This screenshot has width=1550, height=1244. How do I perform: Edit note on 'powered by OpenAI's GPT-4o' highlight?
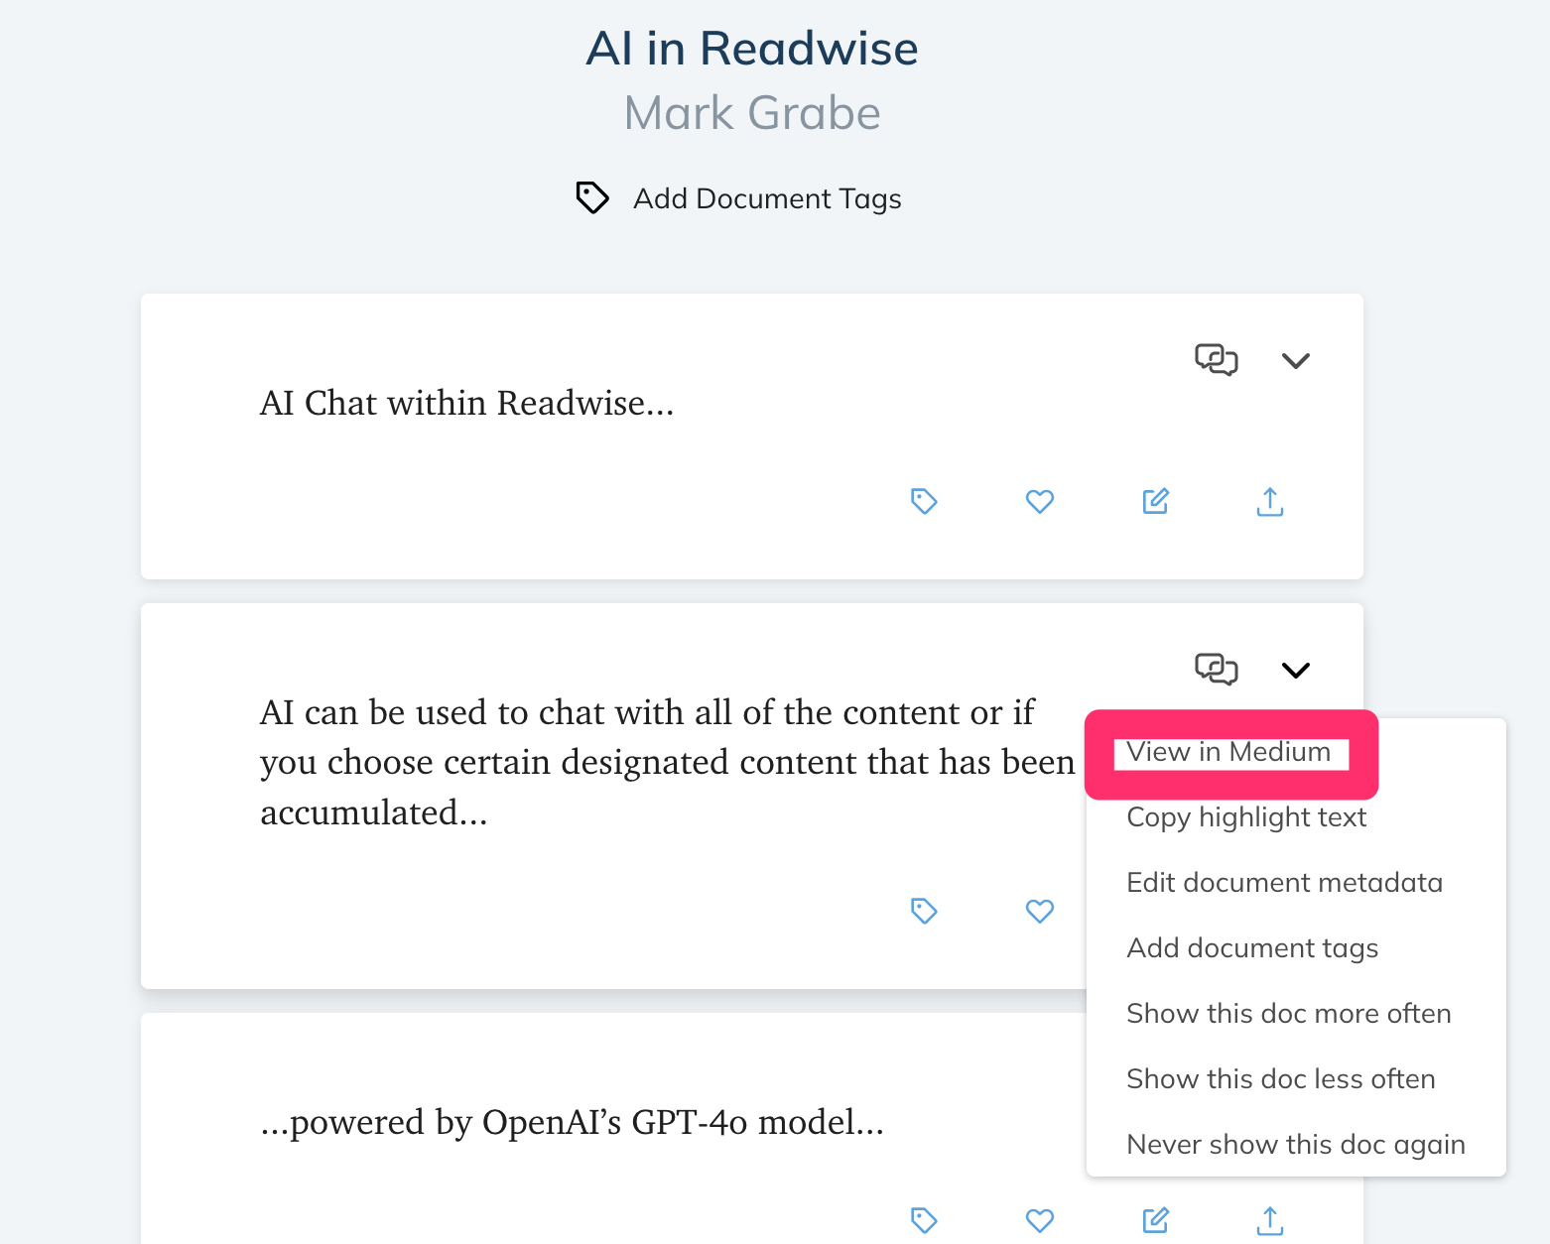tap(1156, 1220)
